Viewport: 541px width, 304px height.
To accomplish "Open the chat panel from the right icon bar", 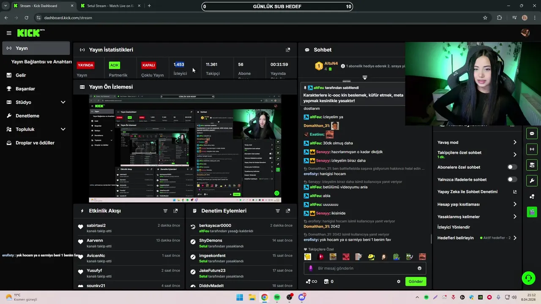I will [x=532, y=133].
